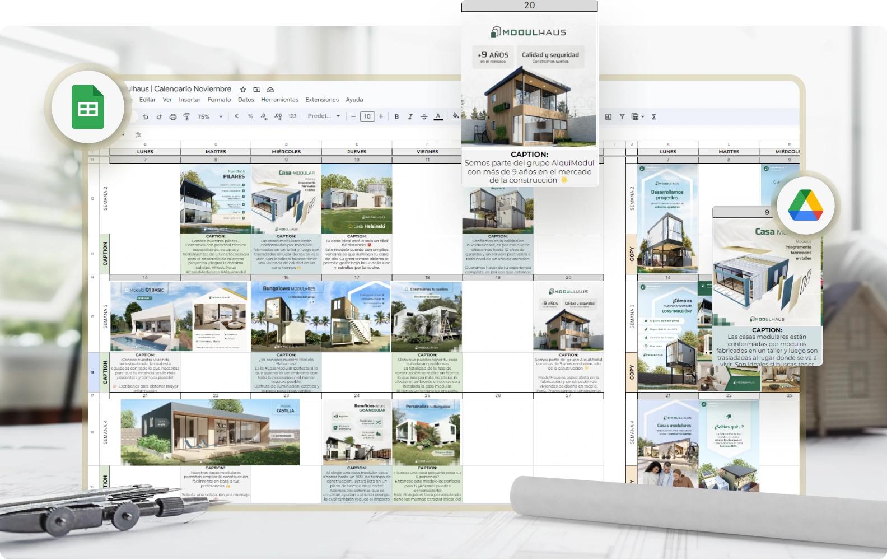887x560 pixels.
Task: Check the cloud save status icon
Action: [x=270, y=90]
